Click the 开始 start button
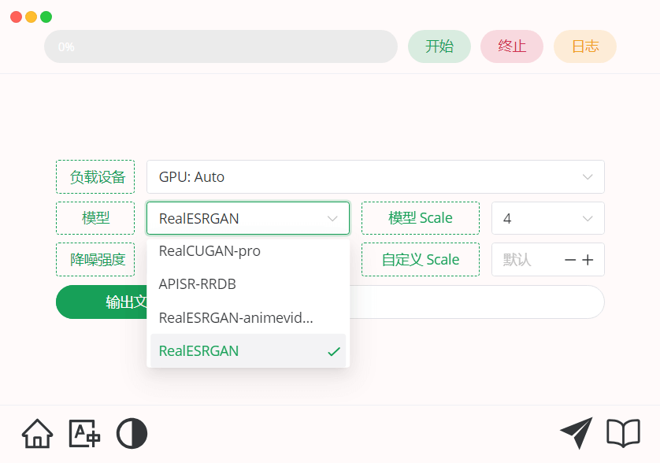This screenshot has width=660, height=463. (439, 46)
